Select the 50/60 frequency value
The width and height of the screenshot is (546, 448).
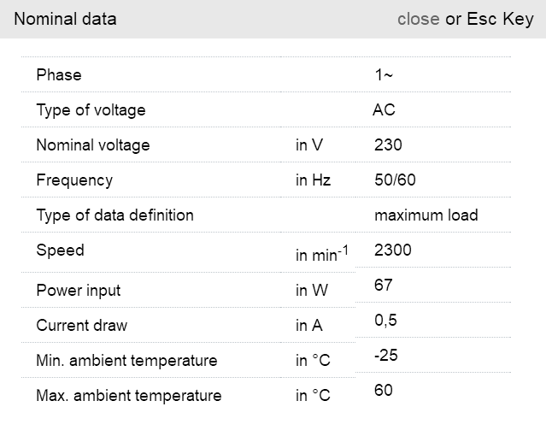pyautogui.click(x=395, y=180)
